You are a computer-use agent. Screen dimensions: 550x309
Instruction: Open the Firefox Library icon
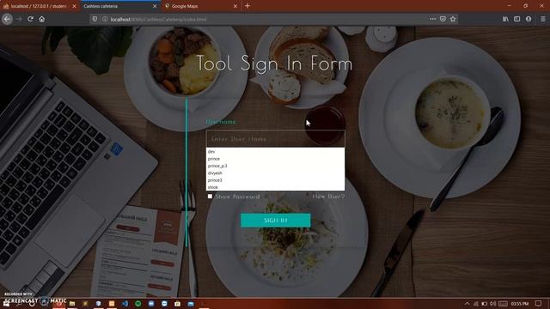coord(505,19)
